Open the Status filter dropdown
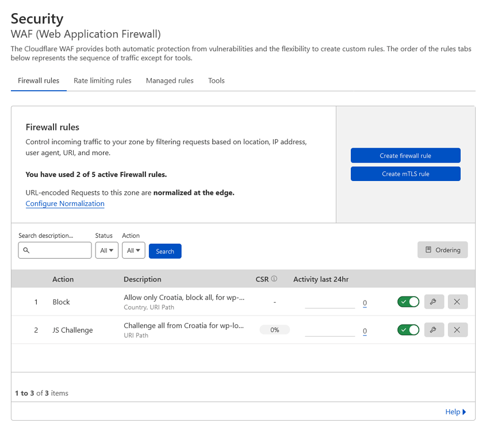Image resolution: width=490 pixels, height=431 pixels. (x=106, y=251)
